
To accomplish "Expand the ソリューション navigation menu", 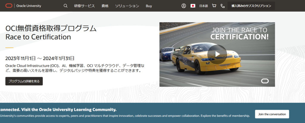I will coord(127,6).
